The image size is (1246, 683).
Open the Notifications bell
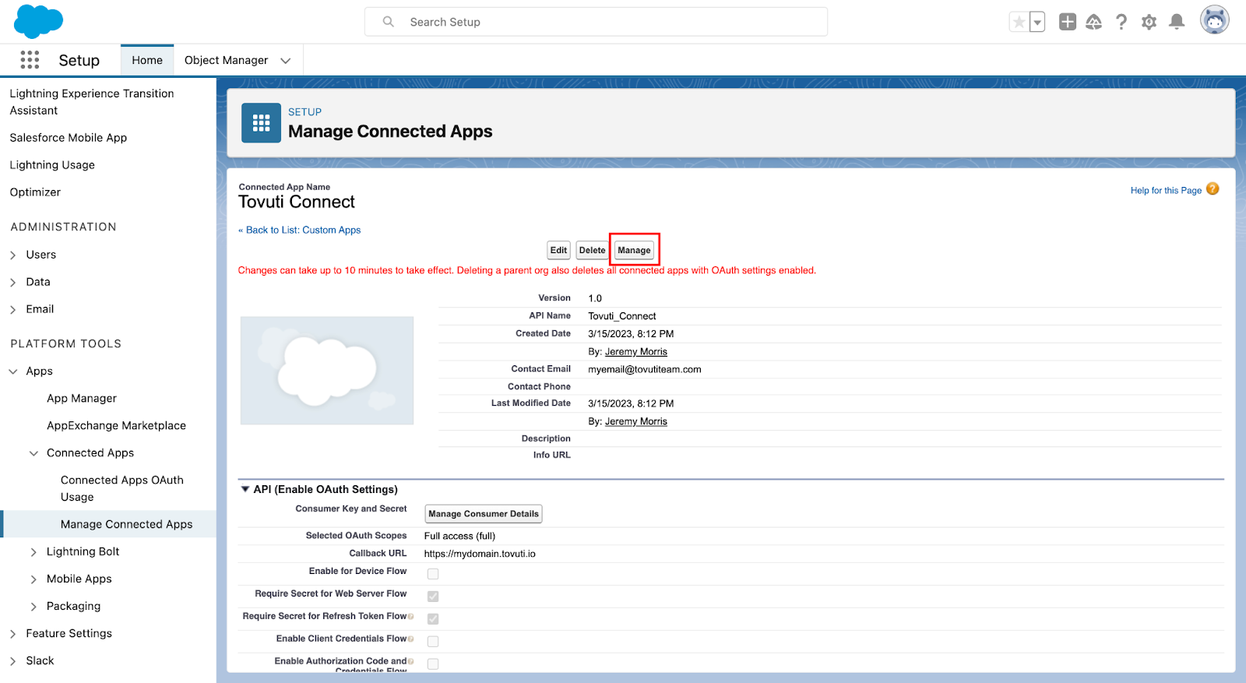click(1177, 22)
